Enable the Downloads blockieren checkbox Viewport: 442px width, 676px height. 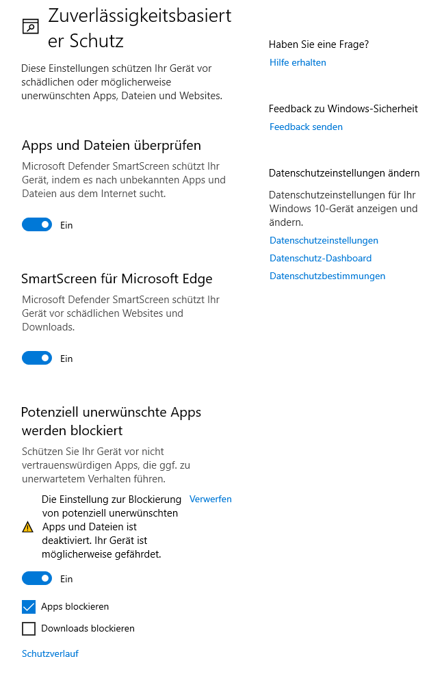click(x=29, y=628)
